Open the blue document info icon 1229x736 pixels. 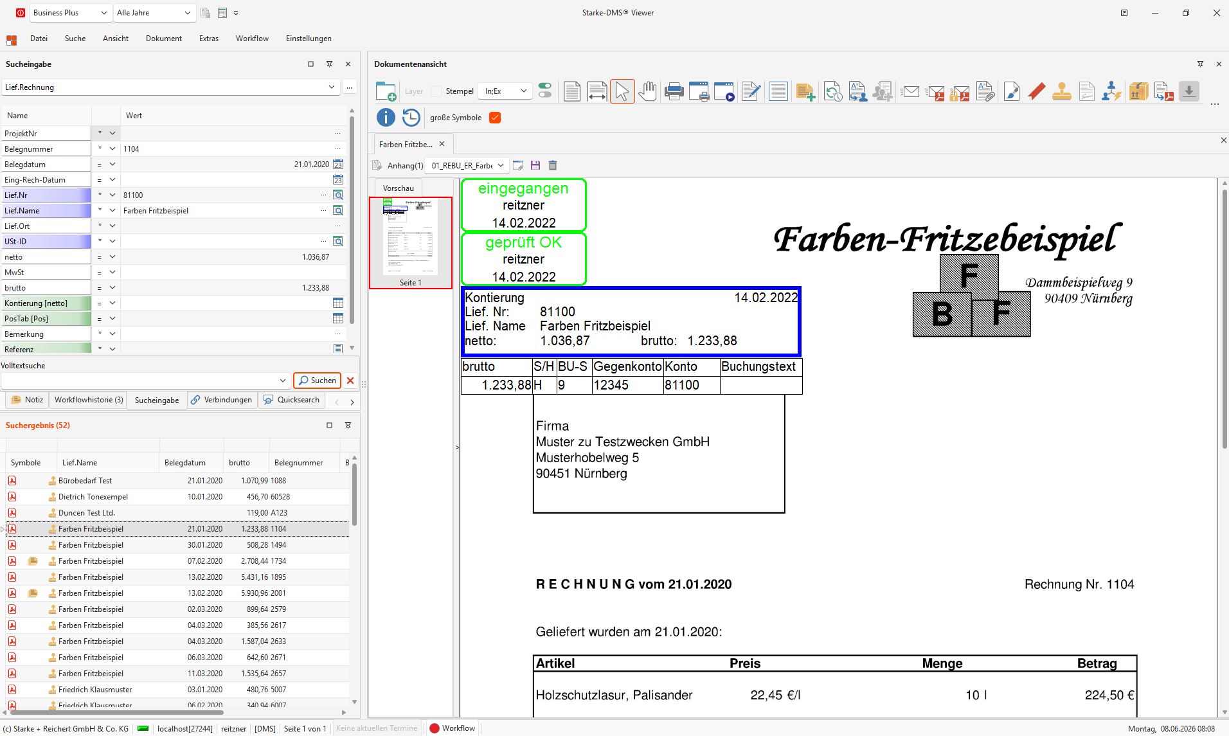click(385, 118)
